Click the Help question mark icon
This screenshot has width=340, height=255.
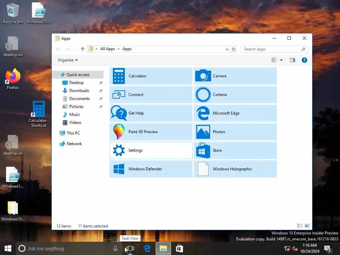coord(304,60)
